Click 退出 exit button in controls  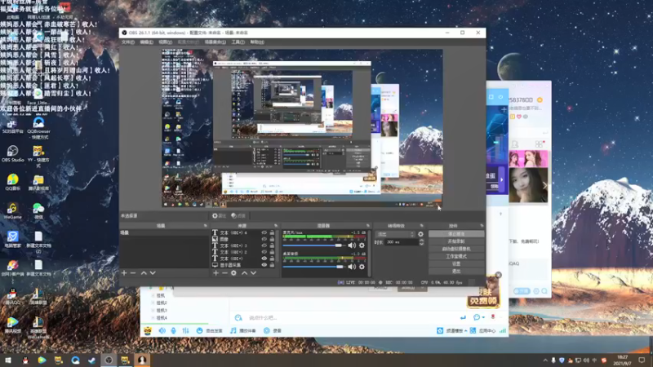point(456,272)
